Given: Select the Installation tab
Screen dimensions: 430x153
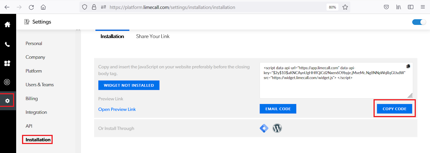Looking at the screenshot, I should (x=112, y=36).
